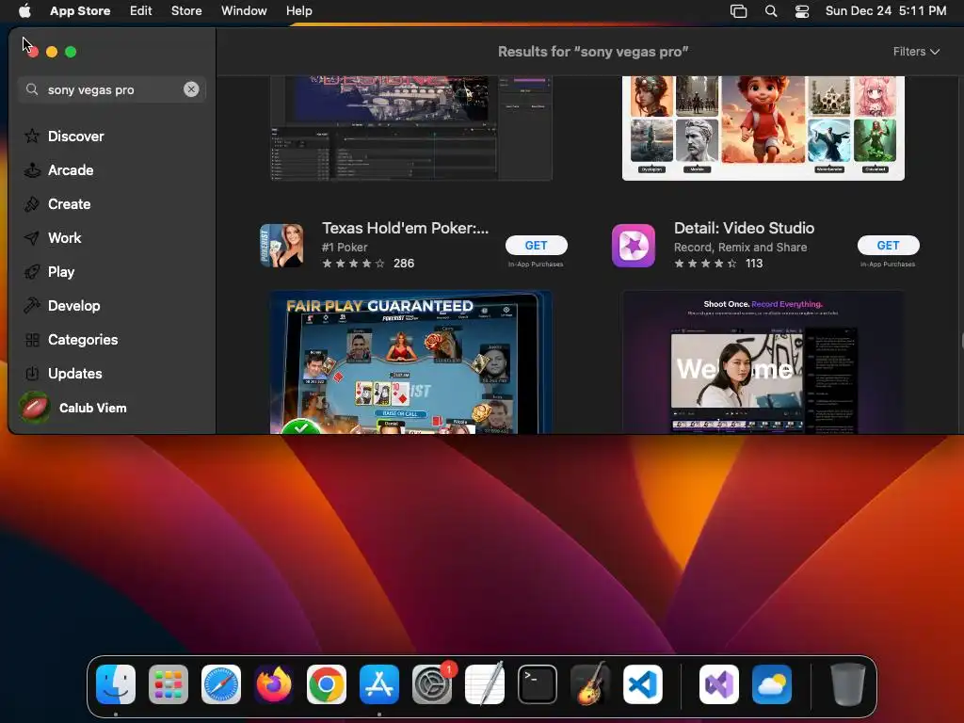Open the Trash in the Dock

pos(848,683)
